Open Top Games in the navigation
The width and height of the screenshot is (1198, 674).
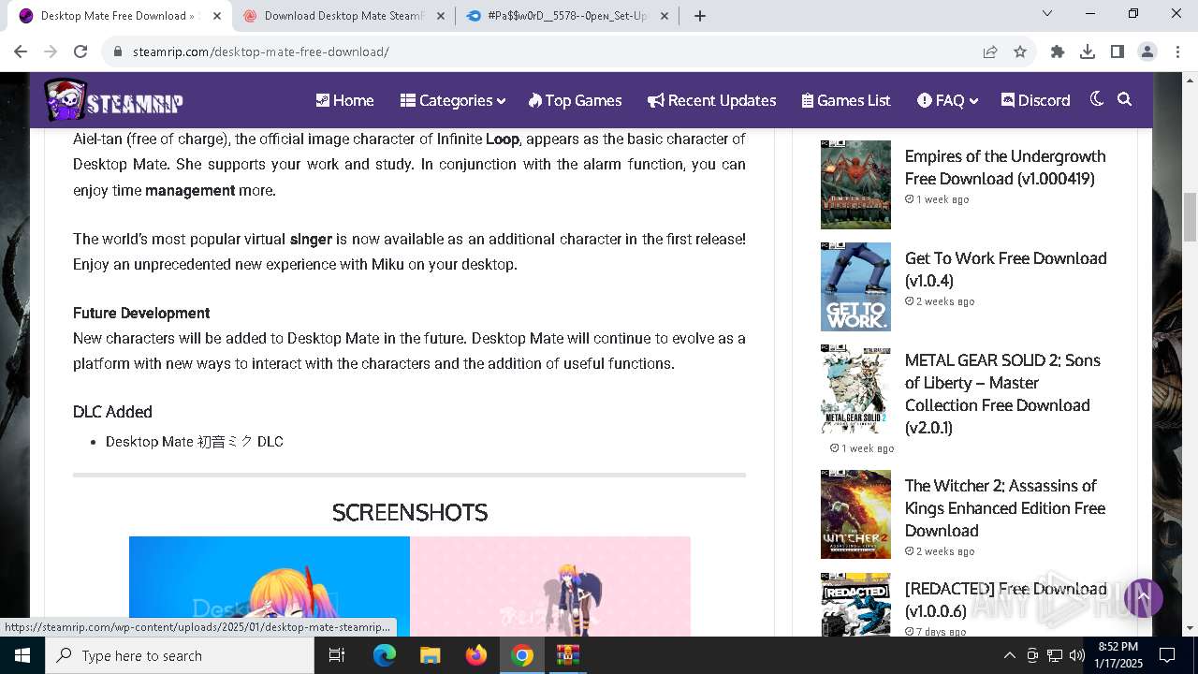[575, 100]
